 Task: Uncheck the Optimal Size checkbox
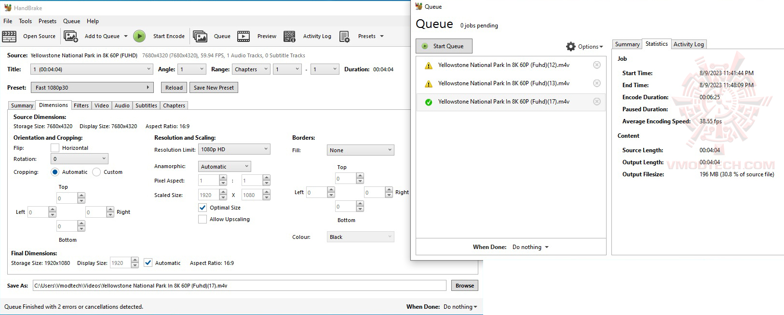(203, 208)
